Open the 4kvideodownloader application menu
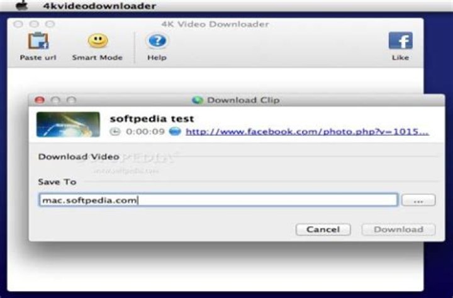Screen dimensions: 453x298 tap(99, 6)
